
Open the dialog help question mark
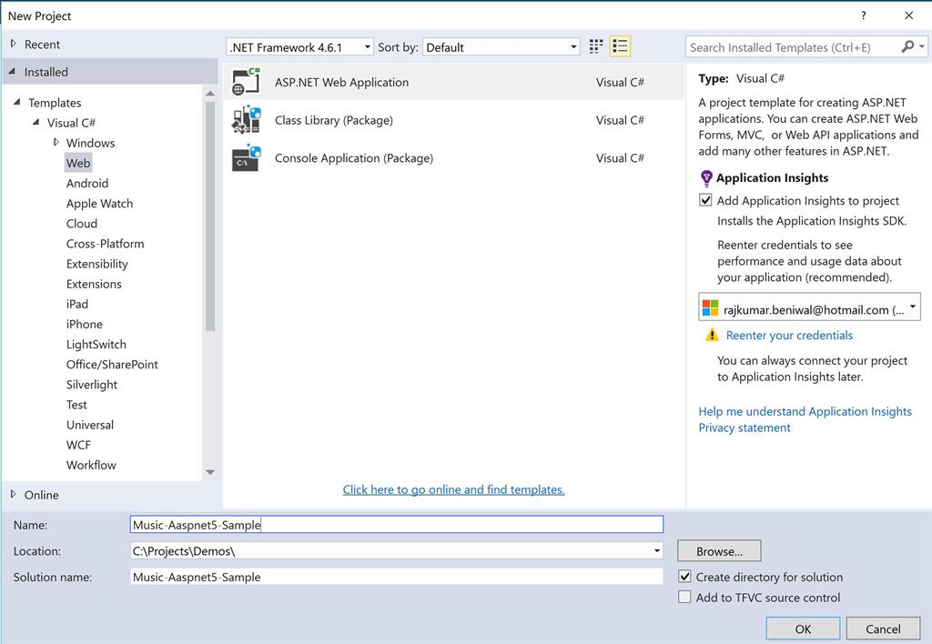[x=864, y=15]
